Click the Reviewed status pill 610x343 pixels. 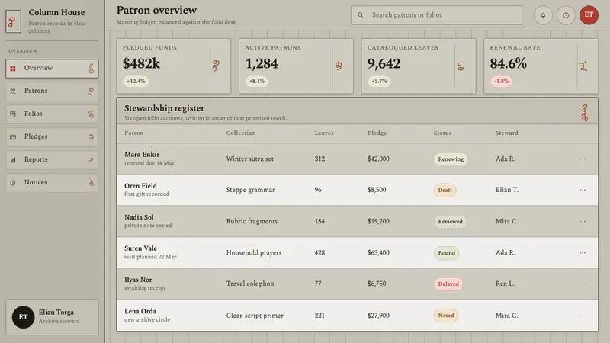pos(450,222)
